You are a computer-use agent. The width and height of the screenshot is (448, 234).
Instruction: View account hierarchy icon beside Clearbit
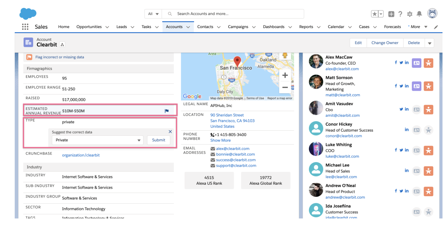[x=62, y=44]
